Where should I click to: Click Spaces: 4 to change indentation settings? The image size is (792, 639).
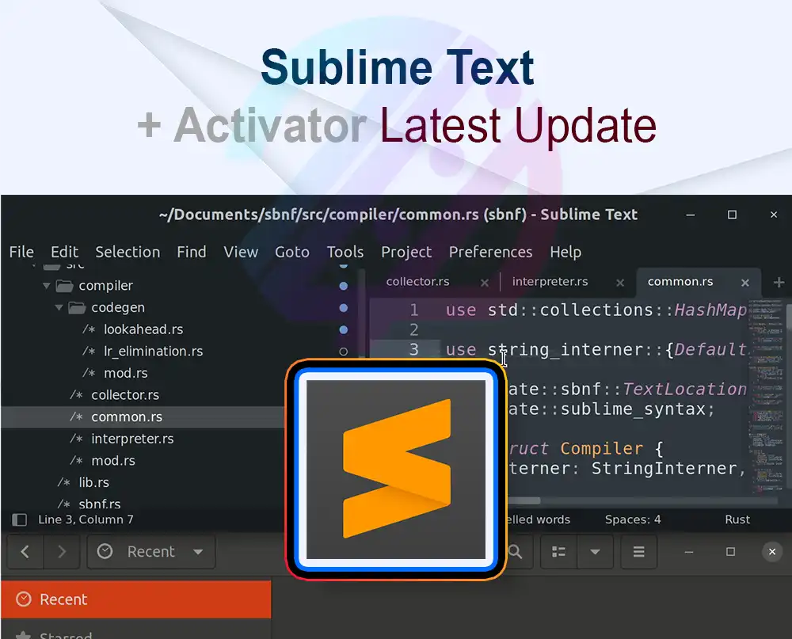[632, 519]
